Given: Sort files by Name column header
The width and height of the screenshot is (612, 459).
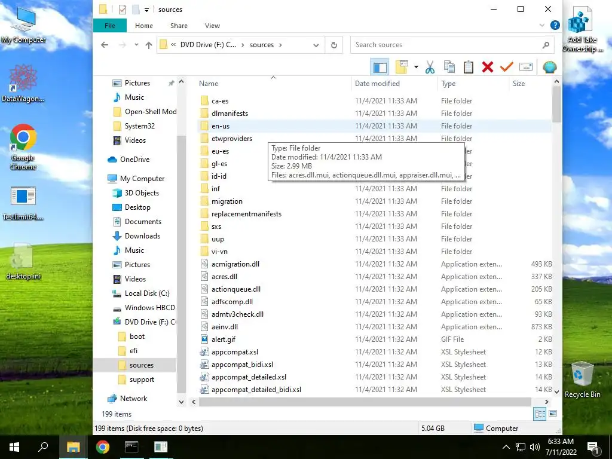Looking at the screenshot, I should pyautogui.click(x=273, y=84).
